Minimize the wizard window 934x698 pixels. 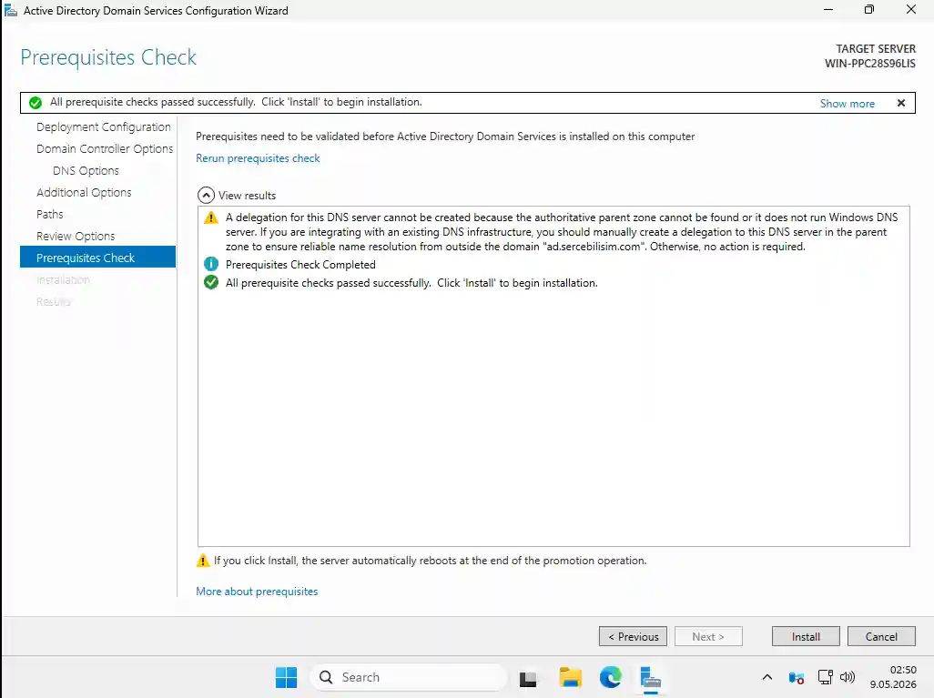coord(828,9)
